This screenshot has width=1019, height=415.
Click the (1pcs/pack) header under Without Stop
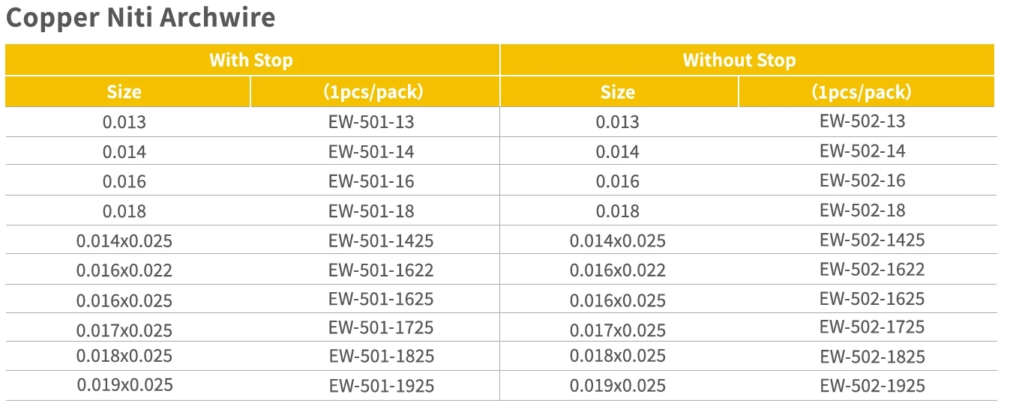click(x=867, y=92)
